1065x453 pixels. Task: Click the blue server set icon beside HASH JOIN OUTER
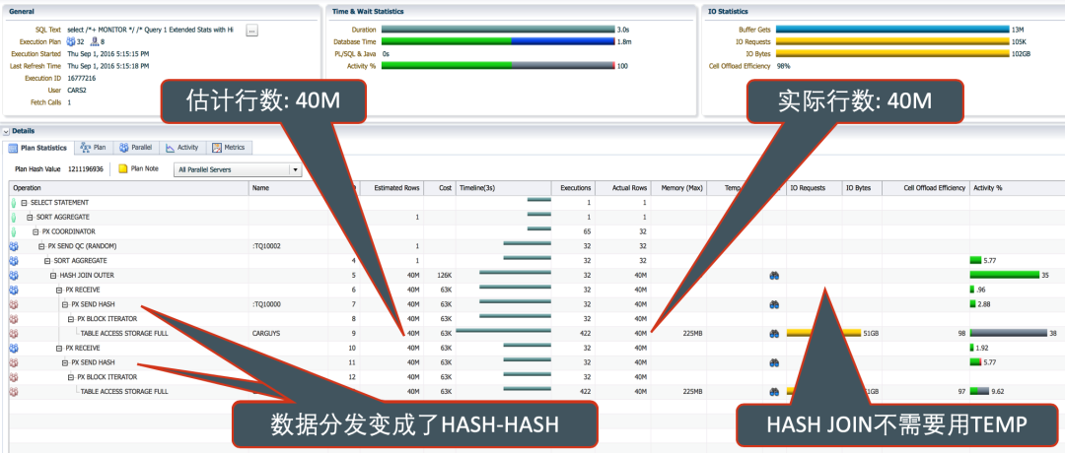click(13, 276)
